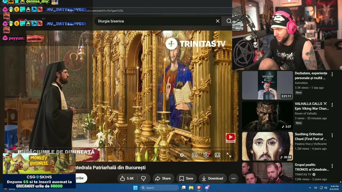Click the YouTube search magnifier icon

(229, 21)
